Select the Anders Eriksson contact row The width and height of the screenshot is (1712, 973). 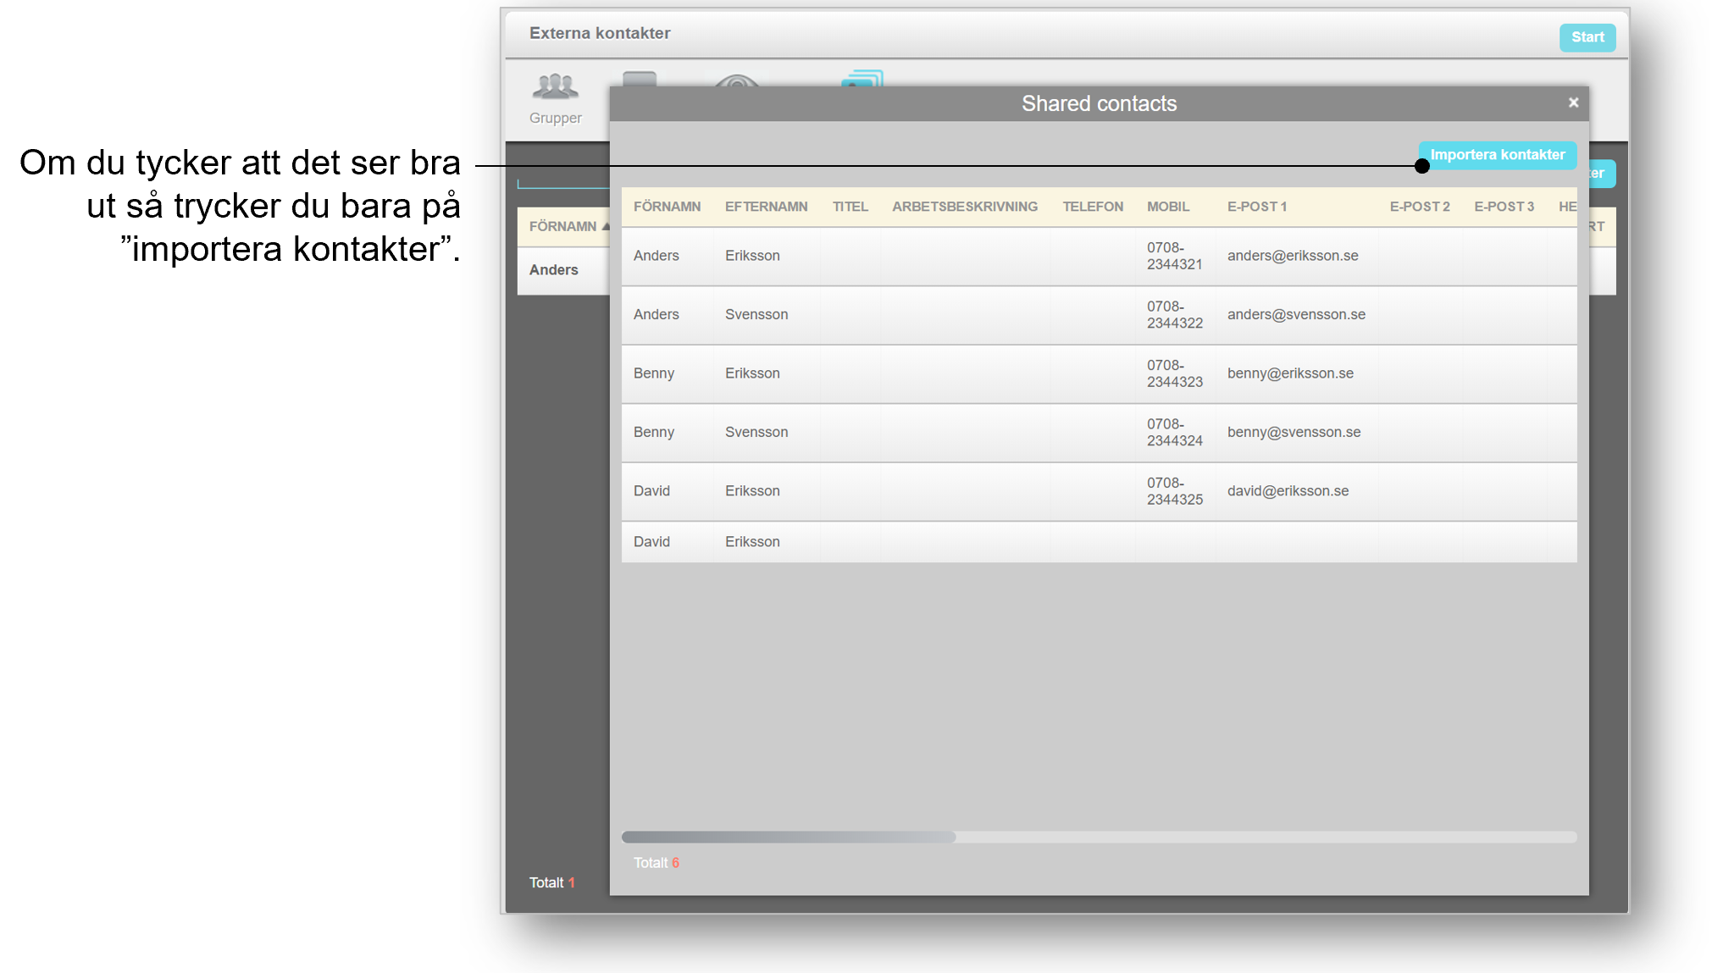click(1099, 256)
